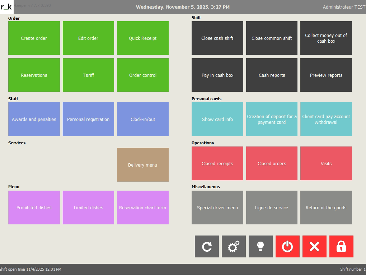This screenshot has width=366, height=275.
Task: Select the Prohibited dishes tile
Action: coord(34,208)
